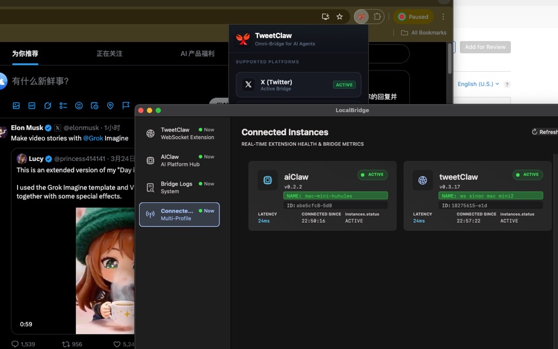Open the emoji picker in composer
The image size is (558, 349).
(x=79, y=105)
